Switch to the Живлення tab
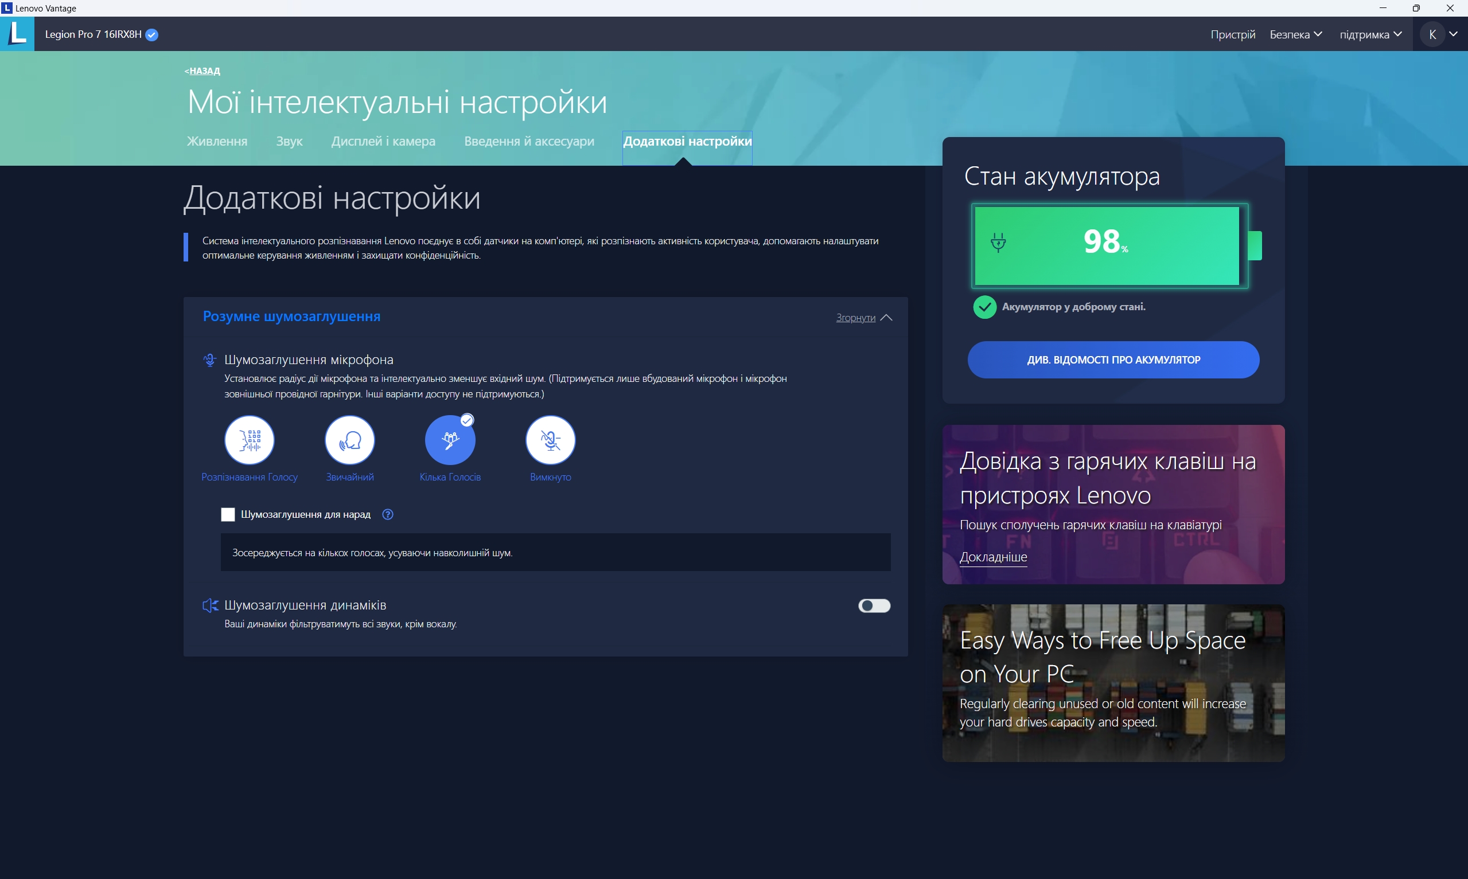1468x879 pixels. click(x=217, y=141)
